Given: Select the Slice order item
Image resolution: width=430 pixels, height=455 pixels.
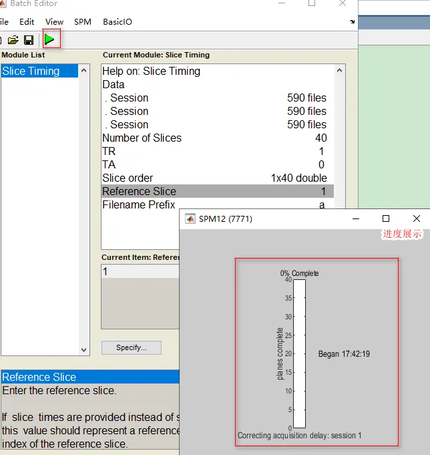Looking at the screenshot, I should 214,178.
